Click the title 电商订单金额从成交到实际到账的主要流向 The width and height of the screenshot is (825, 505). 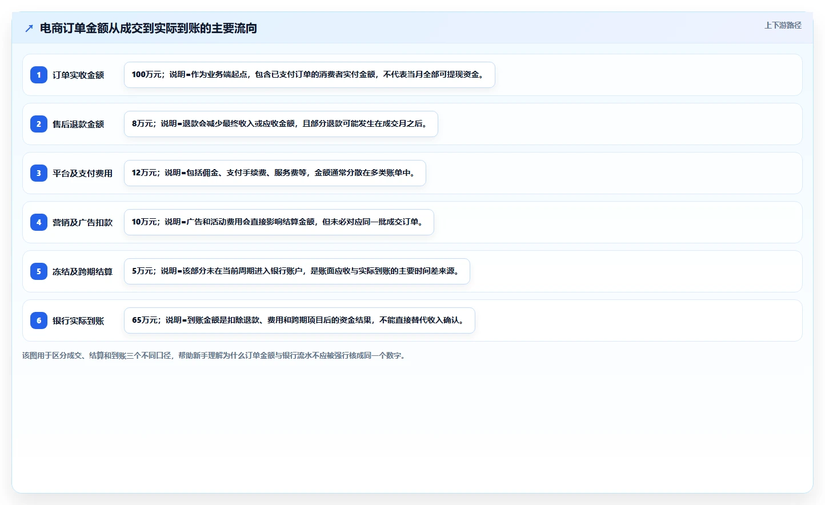click(149, 28)
